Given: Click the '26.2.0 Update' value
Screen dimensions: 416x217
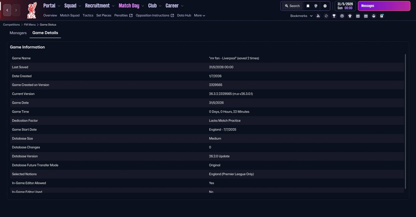Looking at the screenshot, I should (219, 156).
